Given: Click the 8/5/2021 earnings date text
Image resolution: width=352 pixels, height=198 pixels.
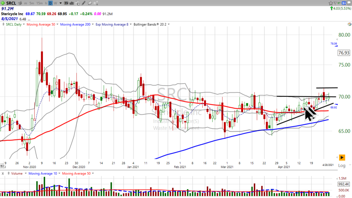Looking at the screenshot, I should pyautogui.click(x=10, y=19).
